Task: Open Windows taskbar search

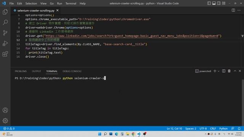Action: [x=105, y=134]
